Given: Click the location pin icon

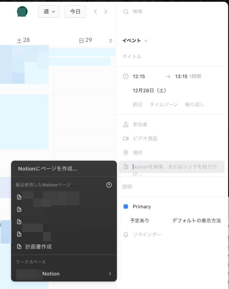Looking at the screenshot, I should (126, 153).
